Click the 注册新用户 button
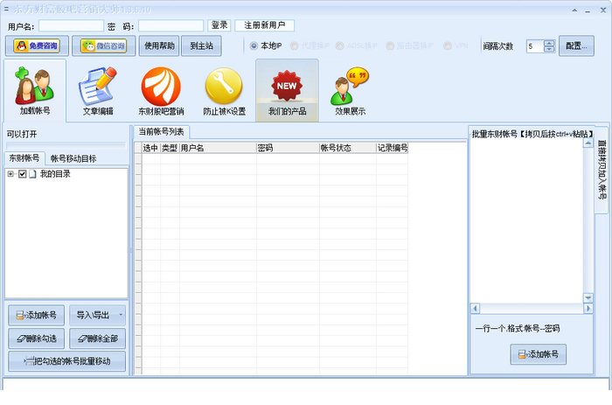 coord(265,25)
